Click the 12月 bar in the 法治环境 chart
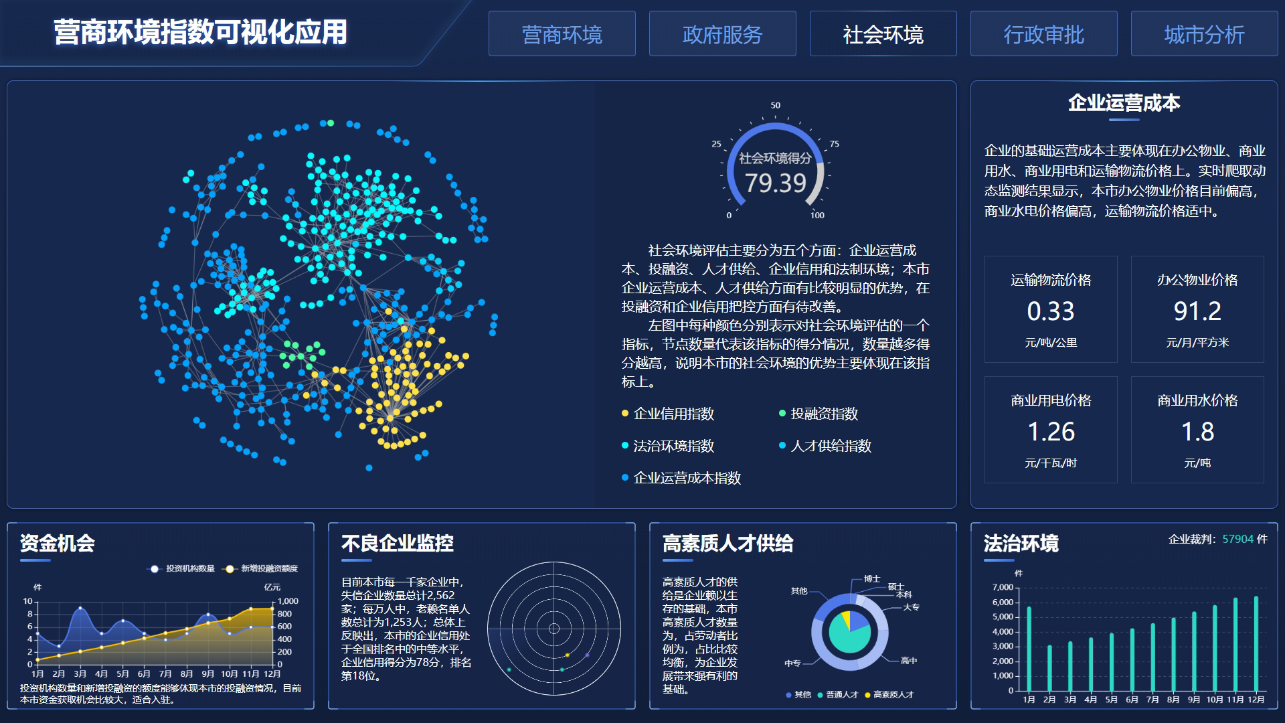Image resolution: width=1285 pixels, height=723 pixels. (1256, 643)
